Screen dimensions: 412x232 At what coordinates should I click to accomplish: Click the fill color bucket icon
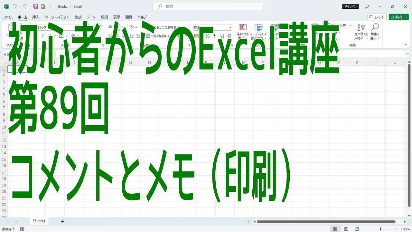click(x=73, y=36)
